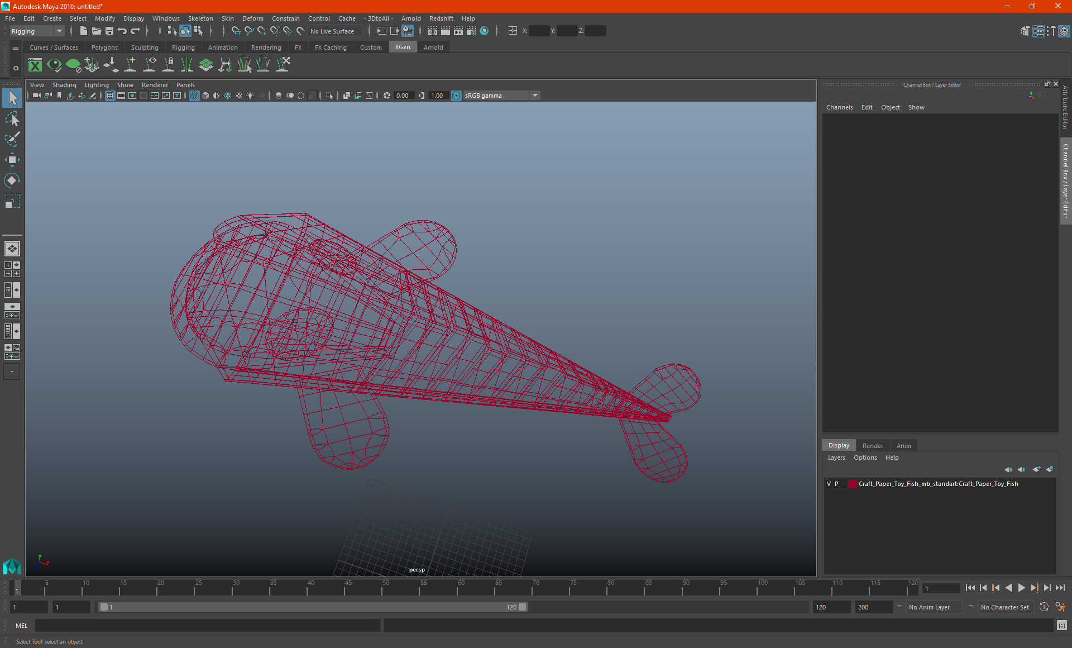Open the Rigging menu set dropdown
This screenshot has height=648, width=1072.
pyautogui.click(x=37, y=31)
